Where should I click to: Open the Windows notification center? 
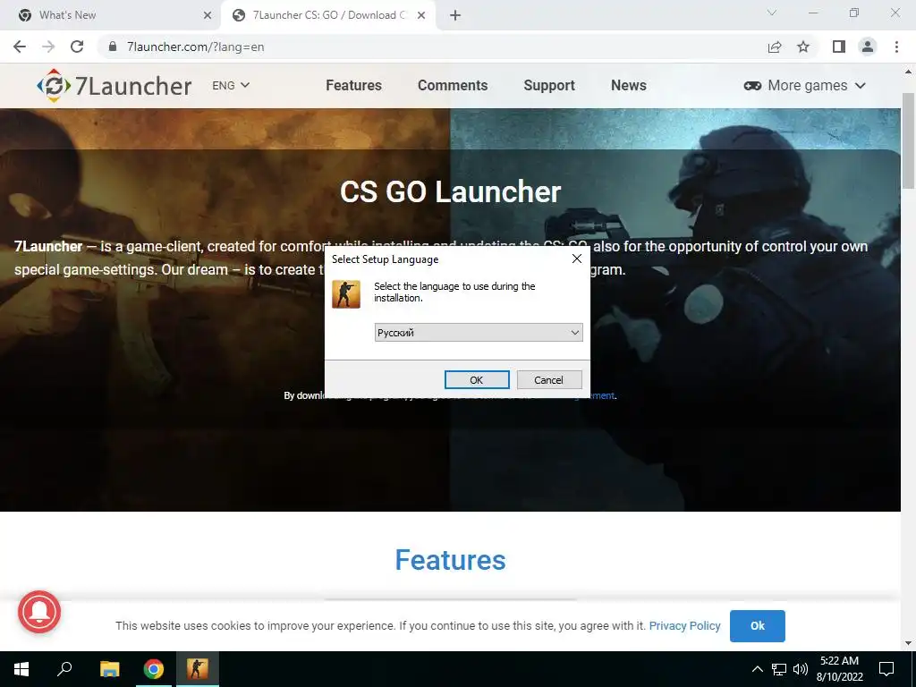click(x=886, y=669)
